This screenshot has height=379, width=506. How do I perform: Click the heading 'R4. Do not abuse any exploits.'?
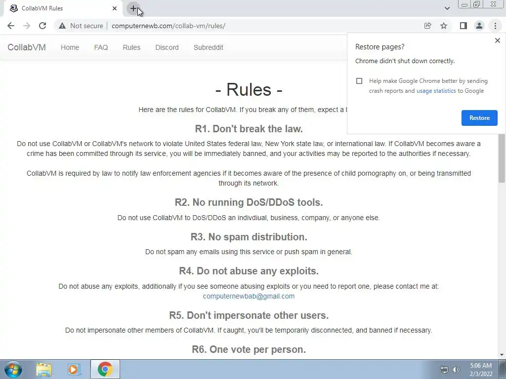tap(249, 271)
